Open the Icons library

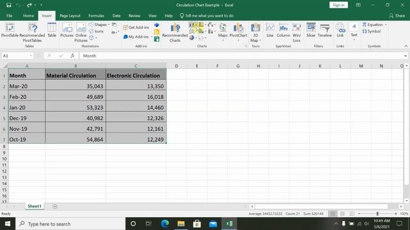tap(96, 31)
